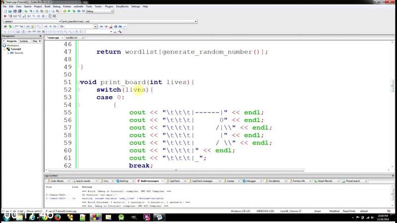Image resolution: width=397 pixels, height=223 pixels.
Task: Open the Search results log tab
Action: [x=83, y=181]
